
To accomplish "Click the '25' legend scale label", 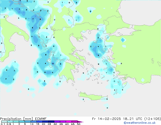I will [49, 124].
